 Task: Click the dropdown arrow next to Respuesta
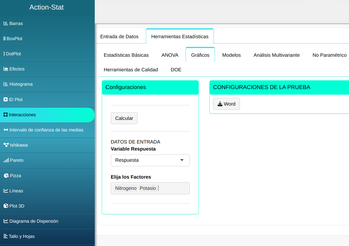click(x=182, y=160)
